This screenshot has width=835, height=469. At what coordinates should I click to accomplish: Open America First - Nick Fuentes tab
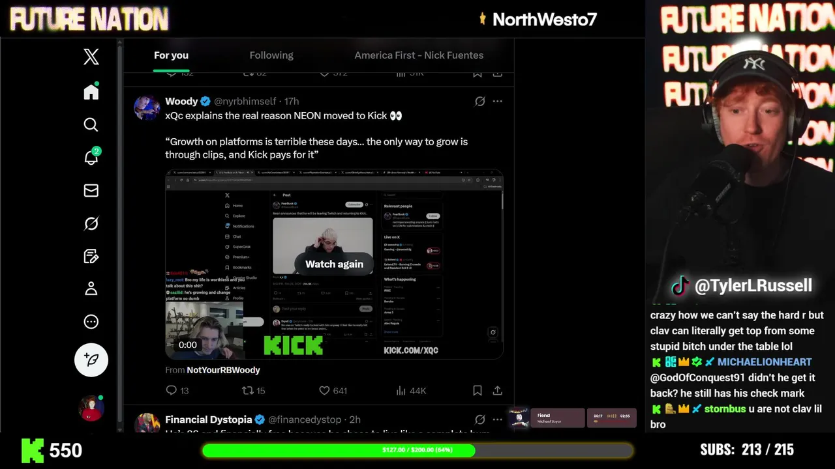419,55
